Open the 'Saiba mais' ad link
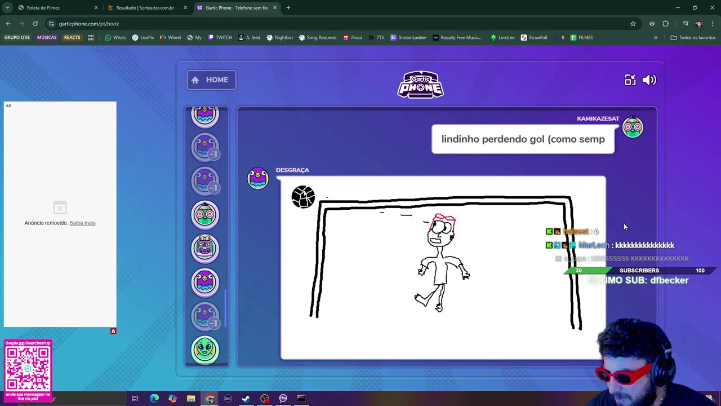 (x=82, y=223)
